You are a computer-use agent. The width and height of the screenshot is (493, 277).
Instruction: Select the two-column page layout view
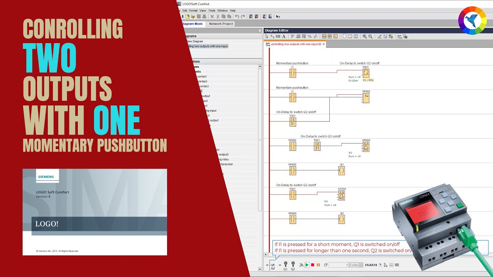pos(350,37)
